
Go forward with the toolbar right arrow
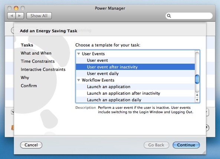20,16
